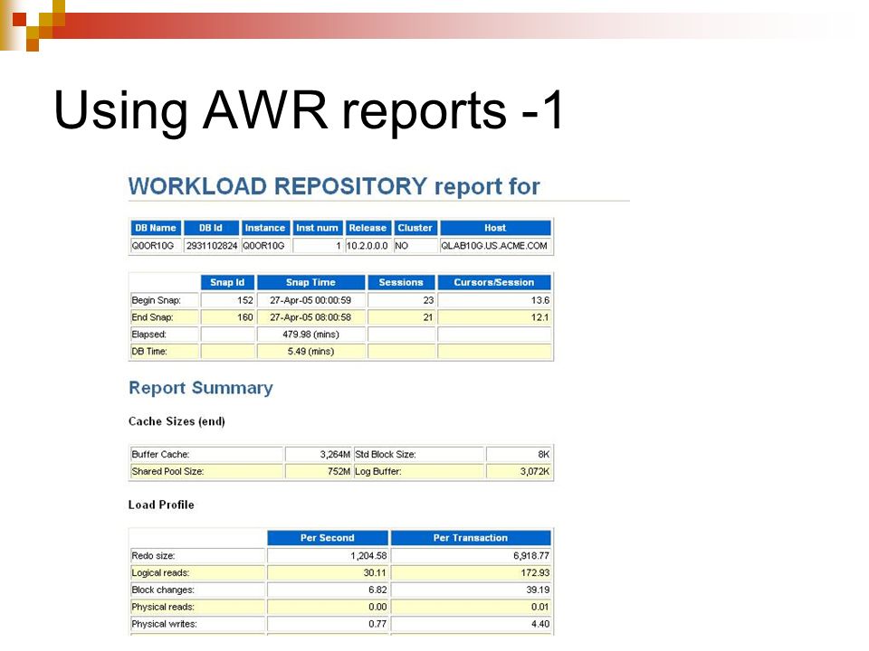Click the 'WORKLOAD REPOSITORY report for' heading
This screenshot has width=869, height=651.
(x=334, y=186)
